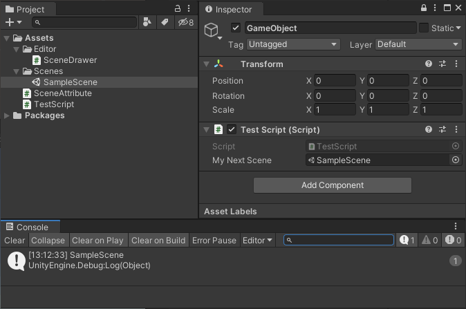The image size is (466, 309).
Task: Toggle the Static checkbox
Action: (424, 28)
